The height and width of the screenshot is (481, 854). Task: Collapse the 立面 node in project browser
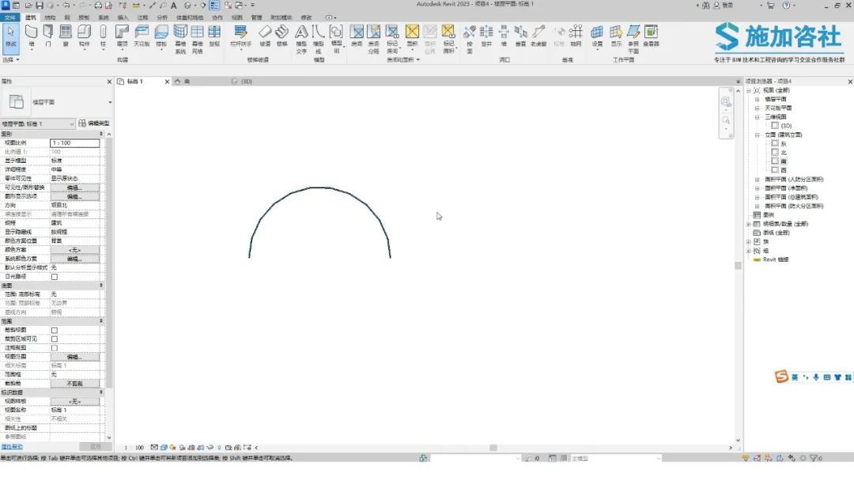pyautogui.click(x=757, y=134)
